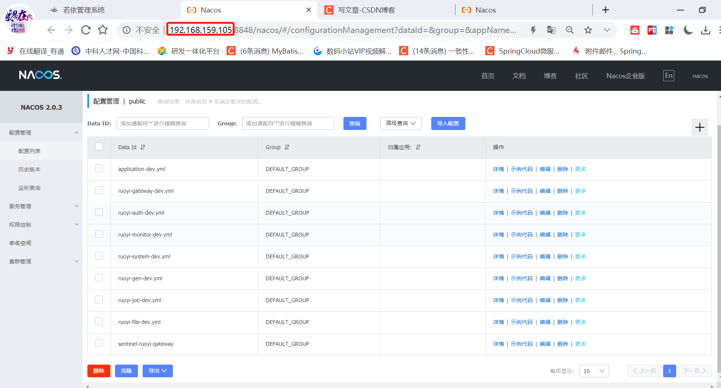Open the 研发一体化平台 bookmark
This screenshot has width=721, height=388.
189,51
